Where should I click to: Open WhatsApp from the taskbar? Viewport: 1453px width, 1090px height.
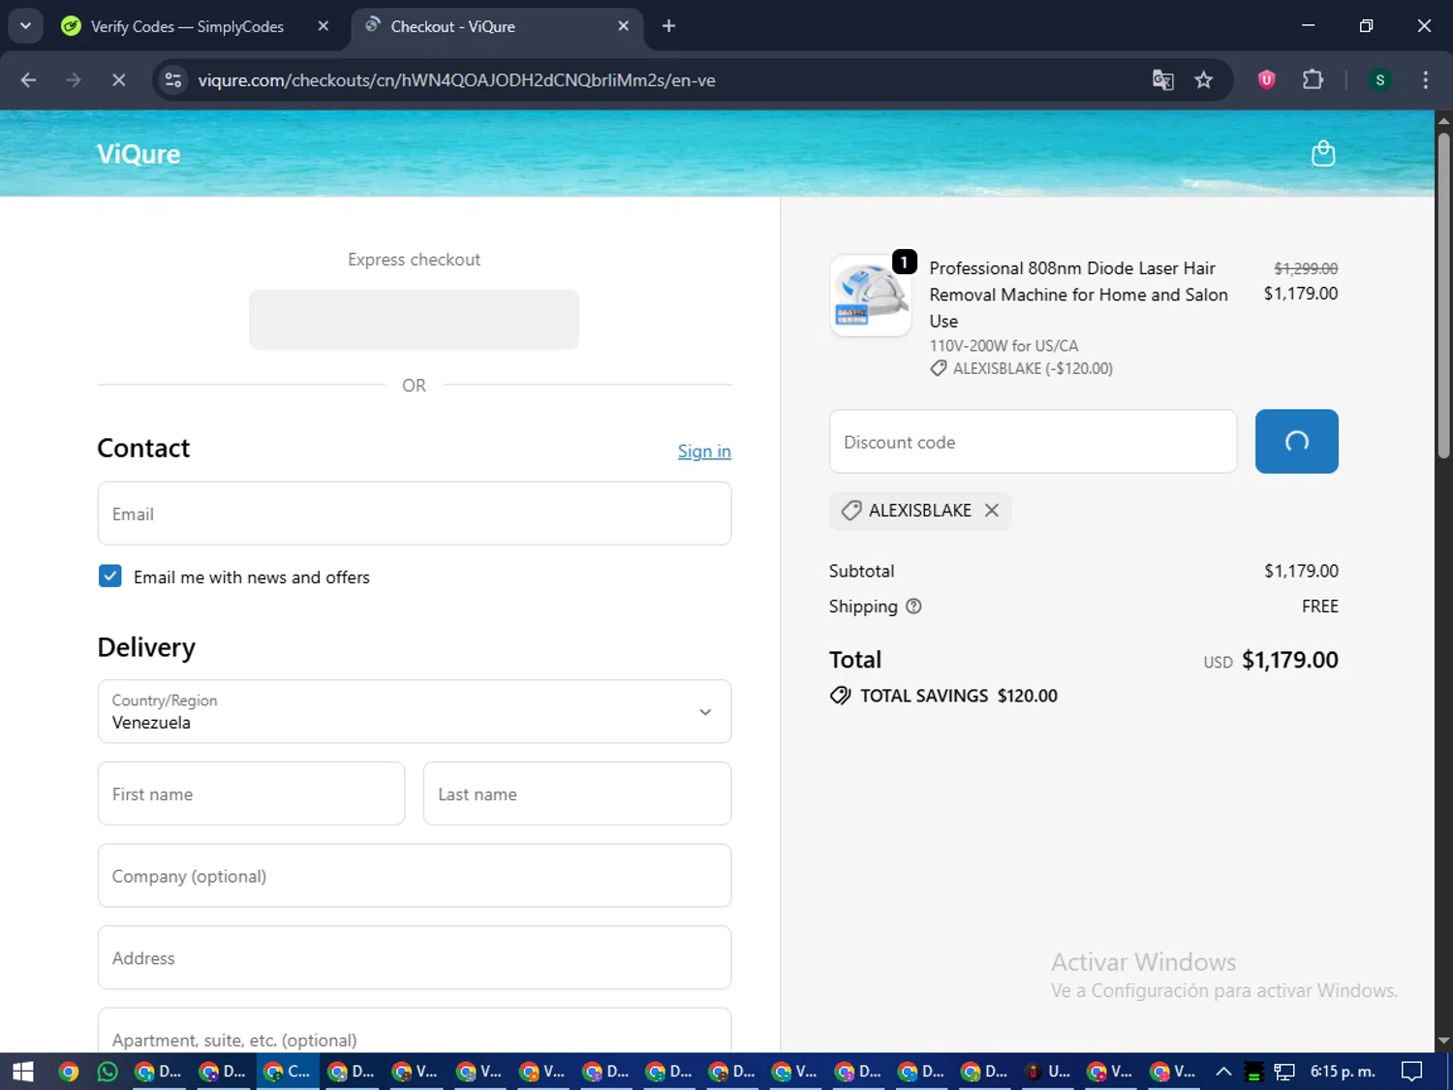pos(108,1072)
